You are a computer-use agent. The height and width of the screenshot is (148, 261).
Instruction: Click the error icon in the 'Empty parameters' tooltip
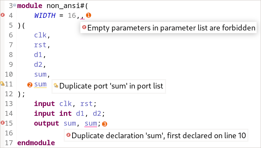coord(84,27)
